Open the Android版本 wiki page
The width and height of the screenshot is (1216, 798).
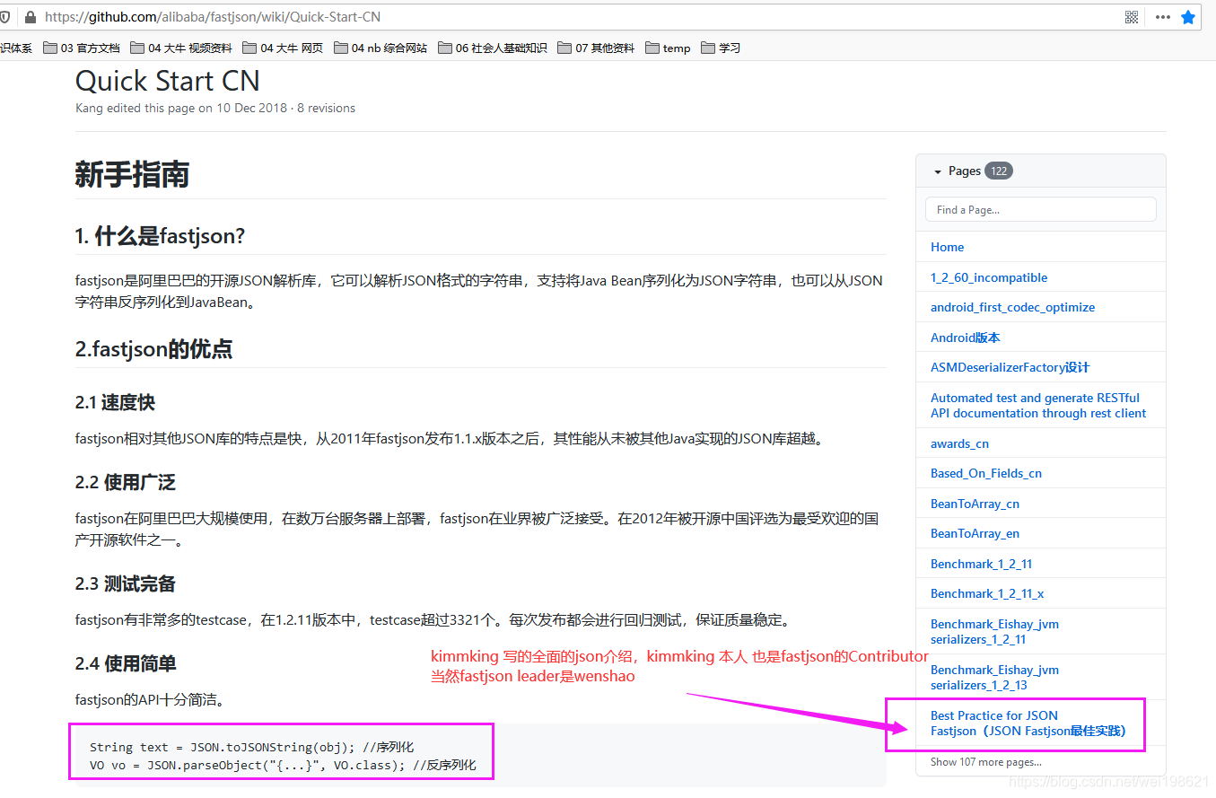(x=965, y=338)
